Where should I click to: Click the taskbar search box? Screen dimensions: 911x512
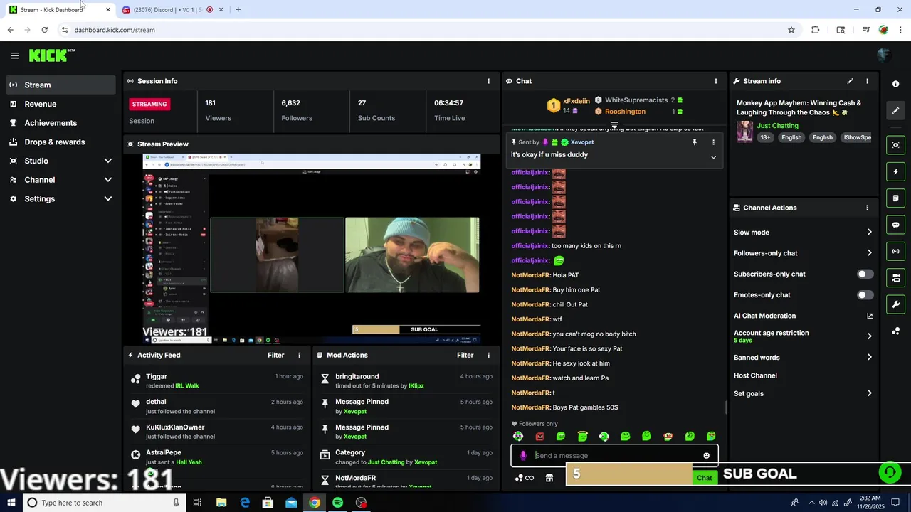[104, 503]
